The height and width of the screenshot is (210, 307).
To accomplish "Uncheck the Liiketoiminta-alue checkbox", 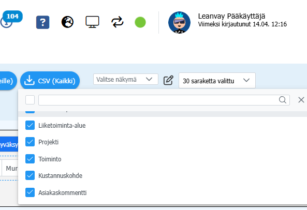I will (x=30, y=125).
